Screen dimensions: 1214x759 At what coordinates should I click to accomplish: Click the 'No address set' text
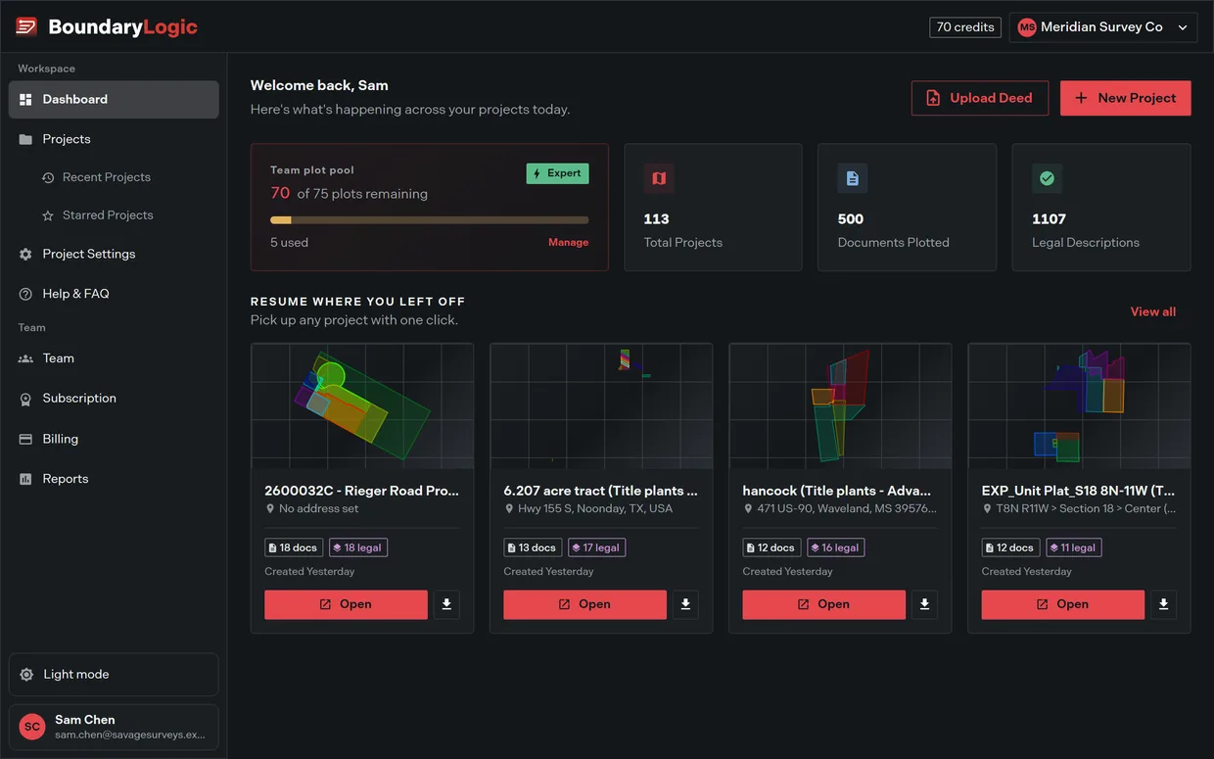pyautogui.click(x=319, y=508)
